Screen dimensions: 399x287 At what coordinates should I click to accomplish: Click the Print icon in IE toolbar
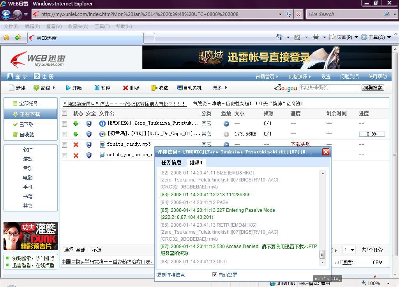(316, 37)
